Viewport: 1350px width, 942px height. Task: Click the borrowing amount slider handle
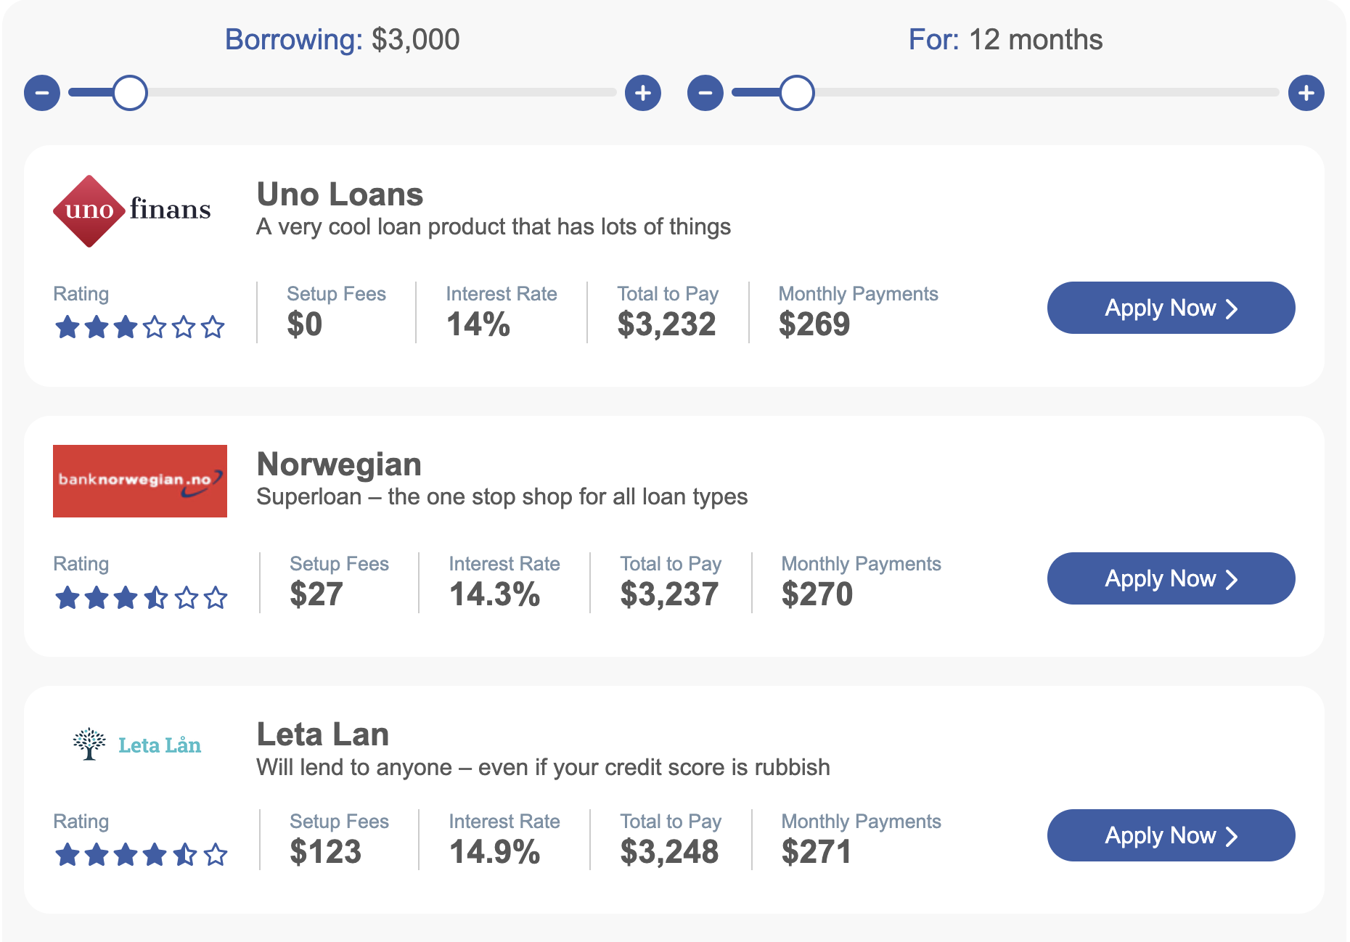(x=130, y=93)
